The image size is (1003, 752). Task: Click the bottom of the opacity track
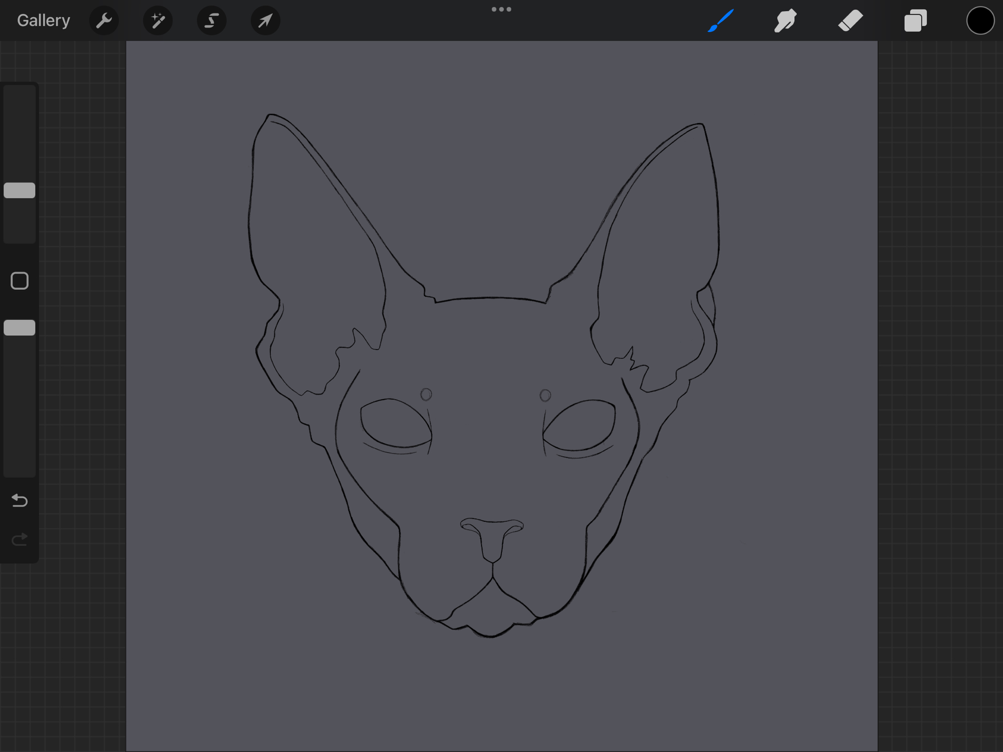point(20,469)
